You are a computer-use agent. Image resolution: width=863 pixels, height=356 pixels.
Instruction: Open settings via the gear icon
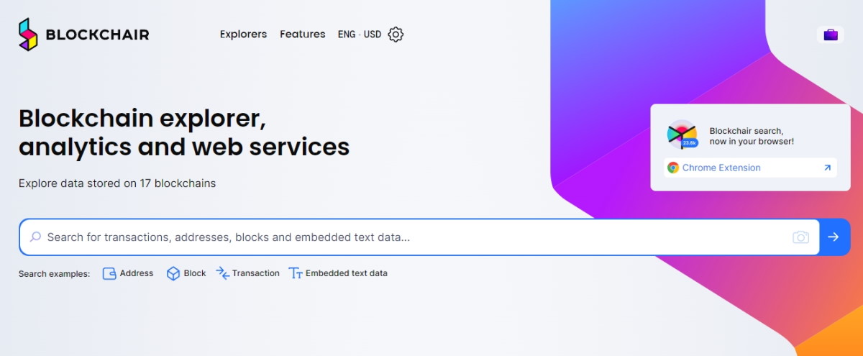coord(396,34)
